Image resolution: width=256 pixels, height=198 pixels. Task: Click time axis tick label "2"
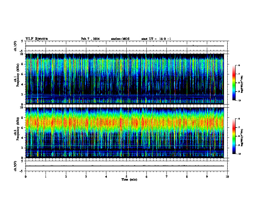[66, 177]
